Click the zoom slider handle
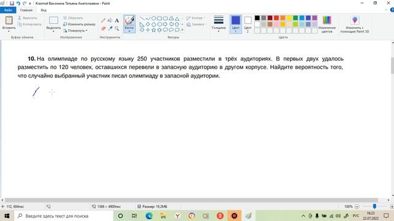Screen dimensions: 394x221 [374, 206]
